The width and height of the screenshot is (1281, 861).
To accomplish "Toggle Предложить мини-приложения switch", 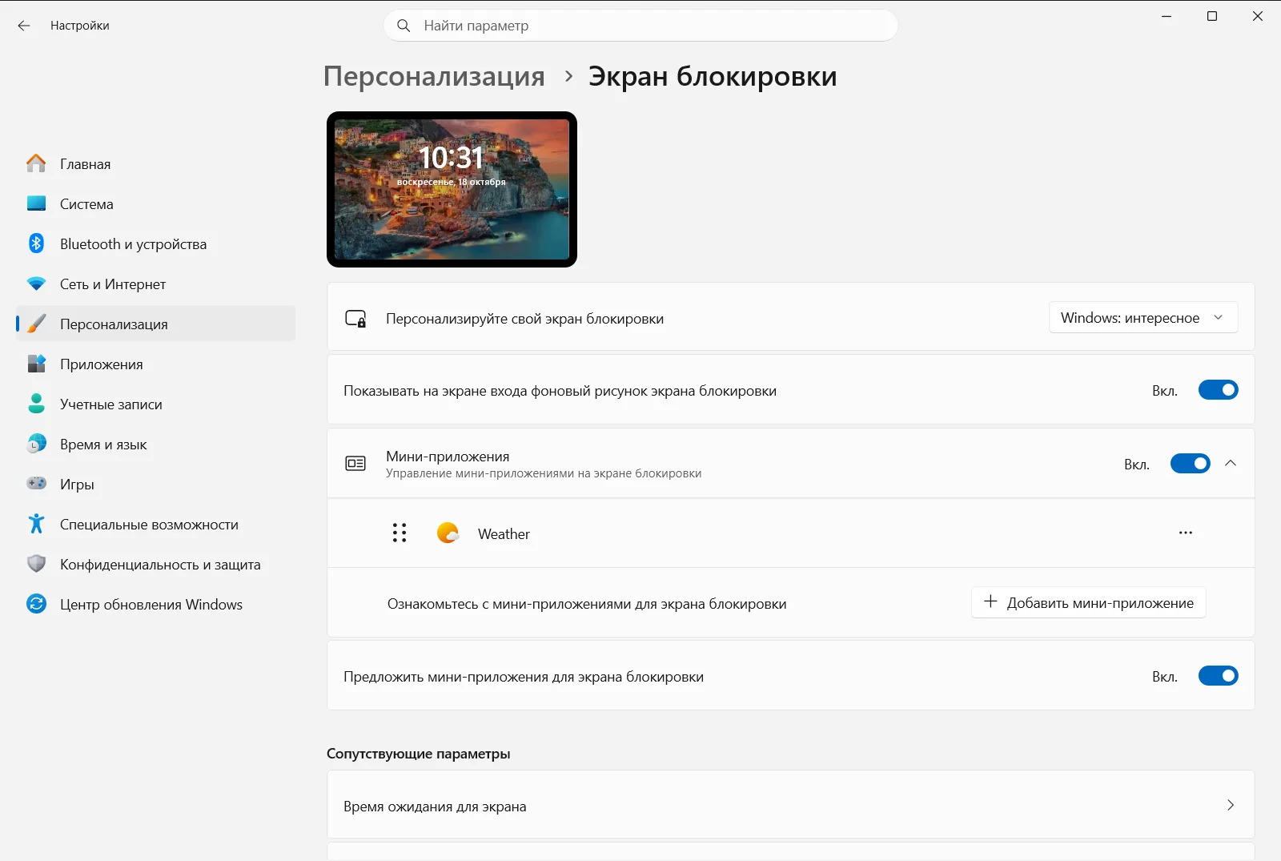I will coord(1218,677).
